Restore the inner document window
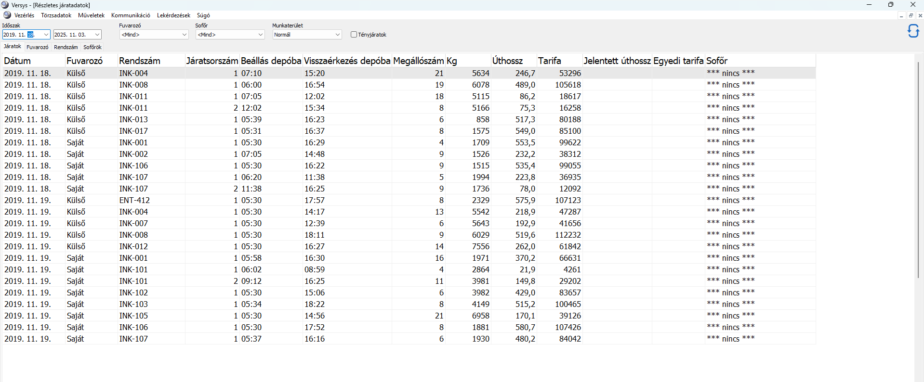Screen dimensions: 924x382 click(x=911, y=16)
